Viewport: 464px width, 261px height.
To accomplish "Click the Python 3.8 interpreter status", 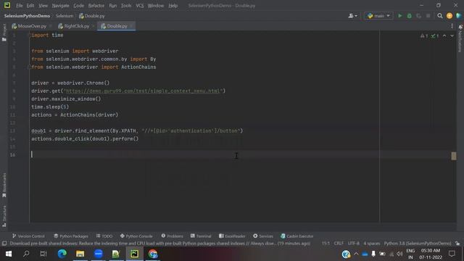I will 418,244.
